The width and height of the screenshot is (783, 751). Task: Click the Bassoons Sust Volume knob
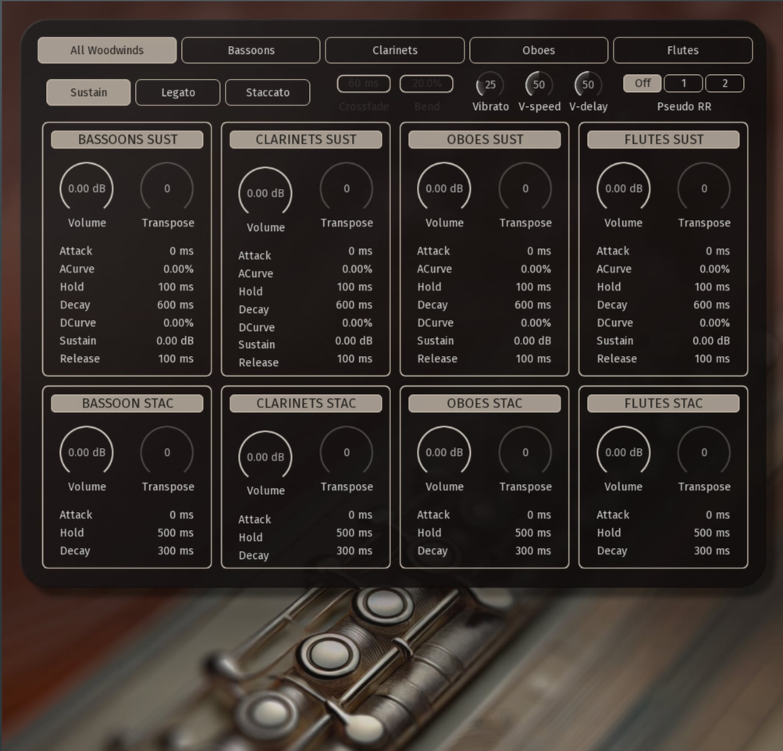[87, 189]
